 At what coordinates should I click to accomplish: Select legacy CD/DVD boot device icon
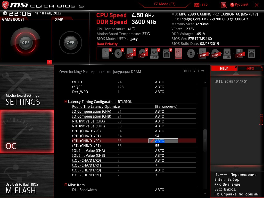pyautogui.click(x=191, y=54)
